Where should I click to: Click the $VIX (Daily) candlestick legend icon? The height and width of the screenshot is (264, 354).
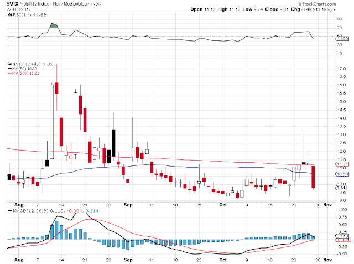click(10, 64)
